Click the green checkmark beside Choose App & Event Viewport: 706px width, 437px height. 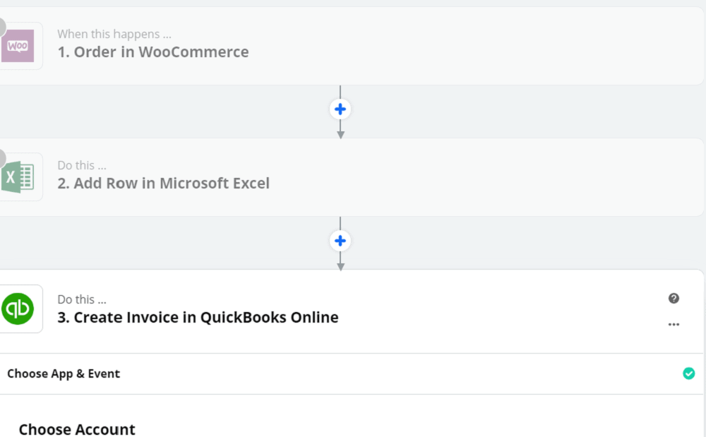689,373
